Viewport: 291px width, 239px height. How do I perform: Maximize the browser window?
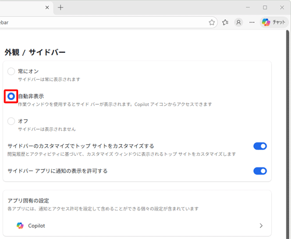click(x=265, y=8)
